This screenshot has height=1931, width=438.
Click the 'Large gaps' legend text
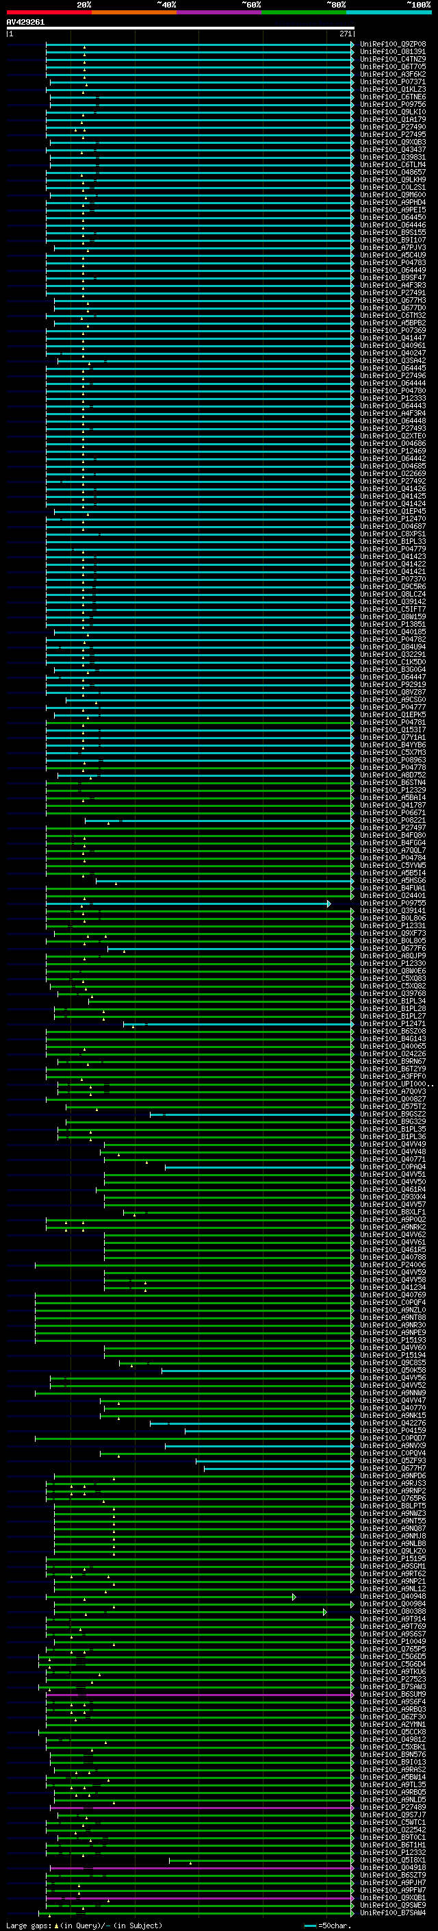tap(29, 1925)
